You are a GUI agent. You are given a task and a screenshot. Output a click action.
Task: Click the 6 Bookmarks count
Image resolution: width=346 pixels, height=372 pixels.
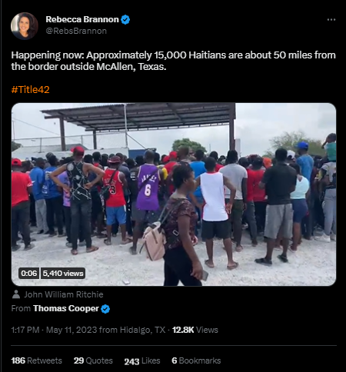point(196,360)
